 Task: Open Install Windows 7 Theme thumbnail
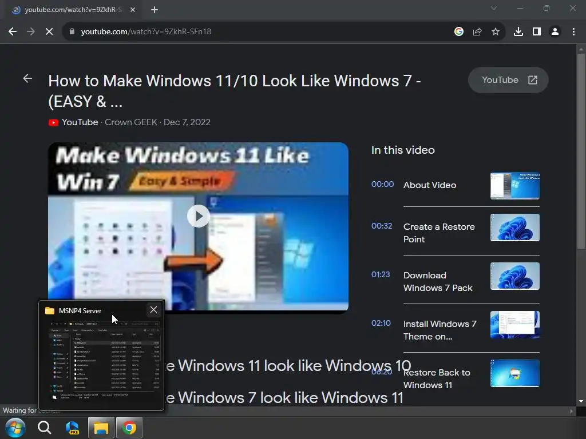(515, 325)
